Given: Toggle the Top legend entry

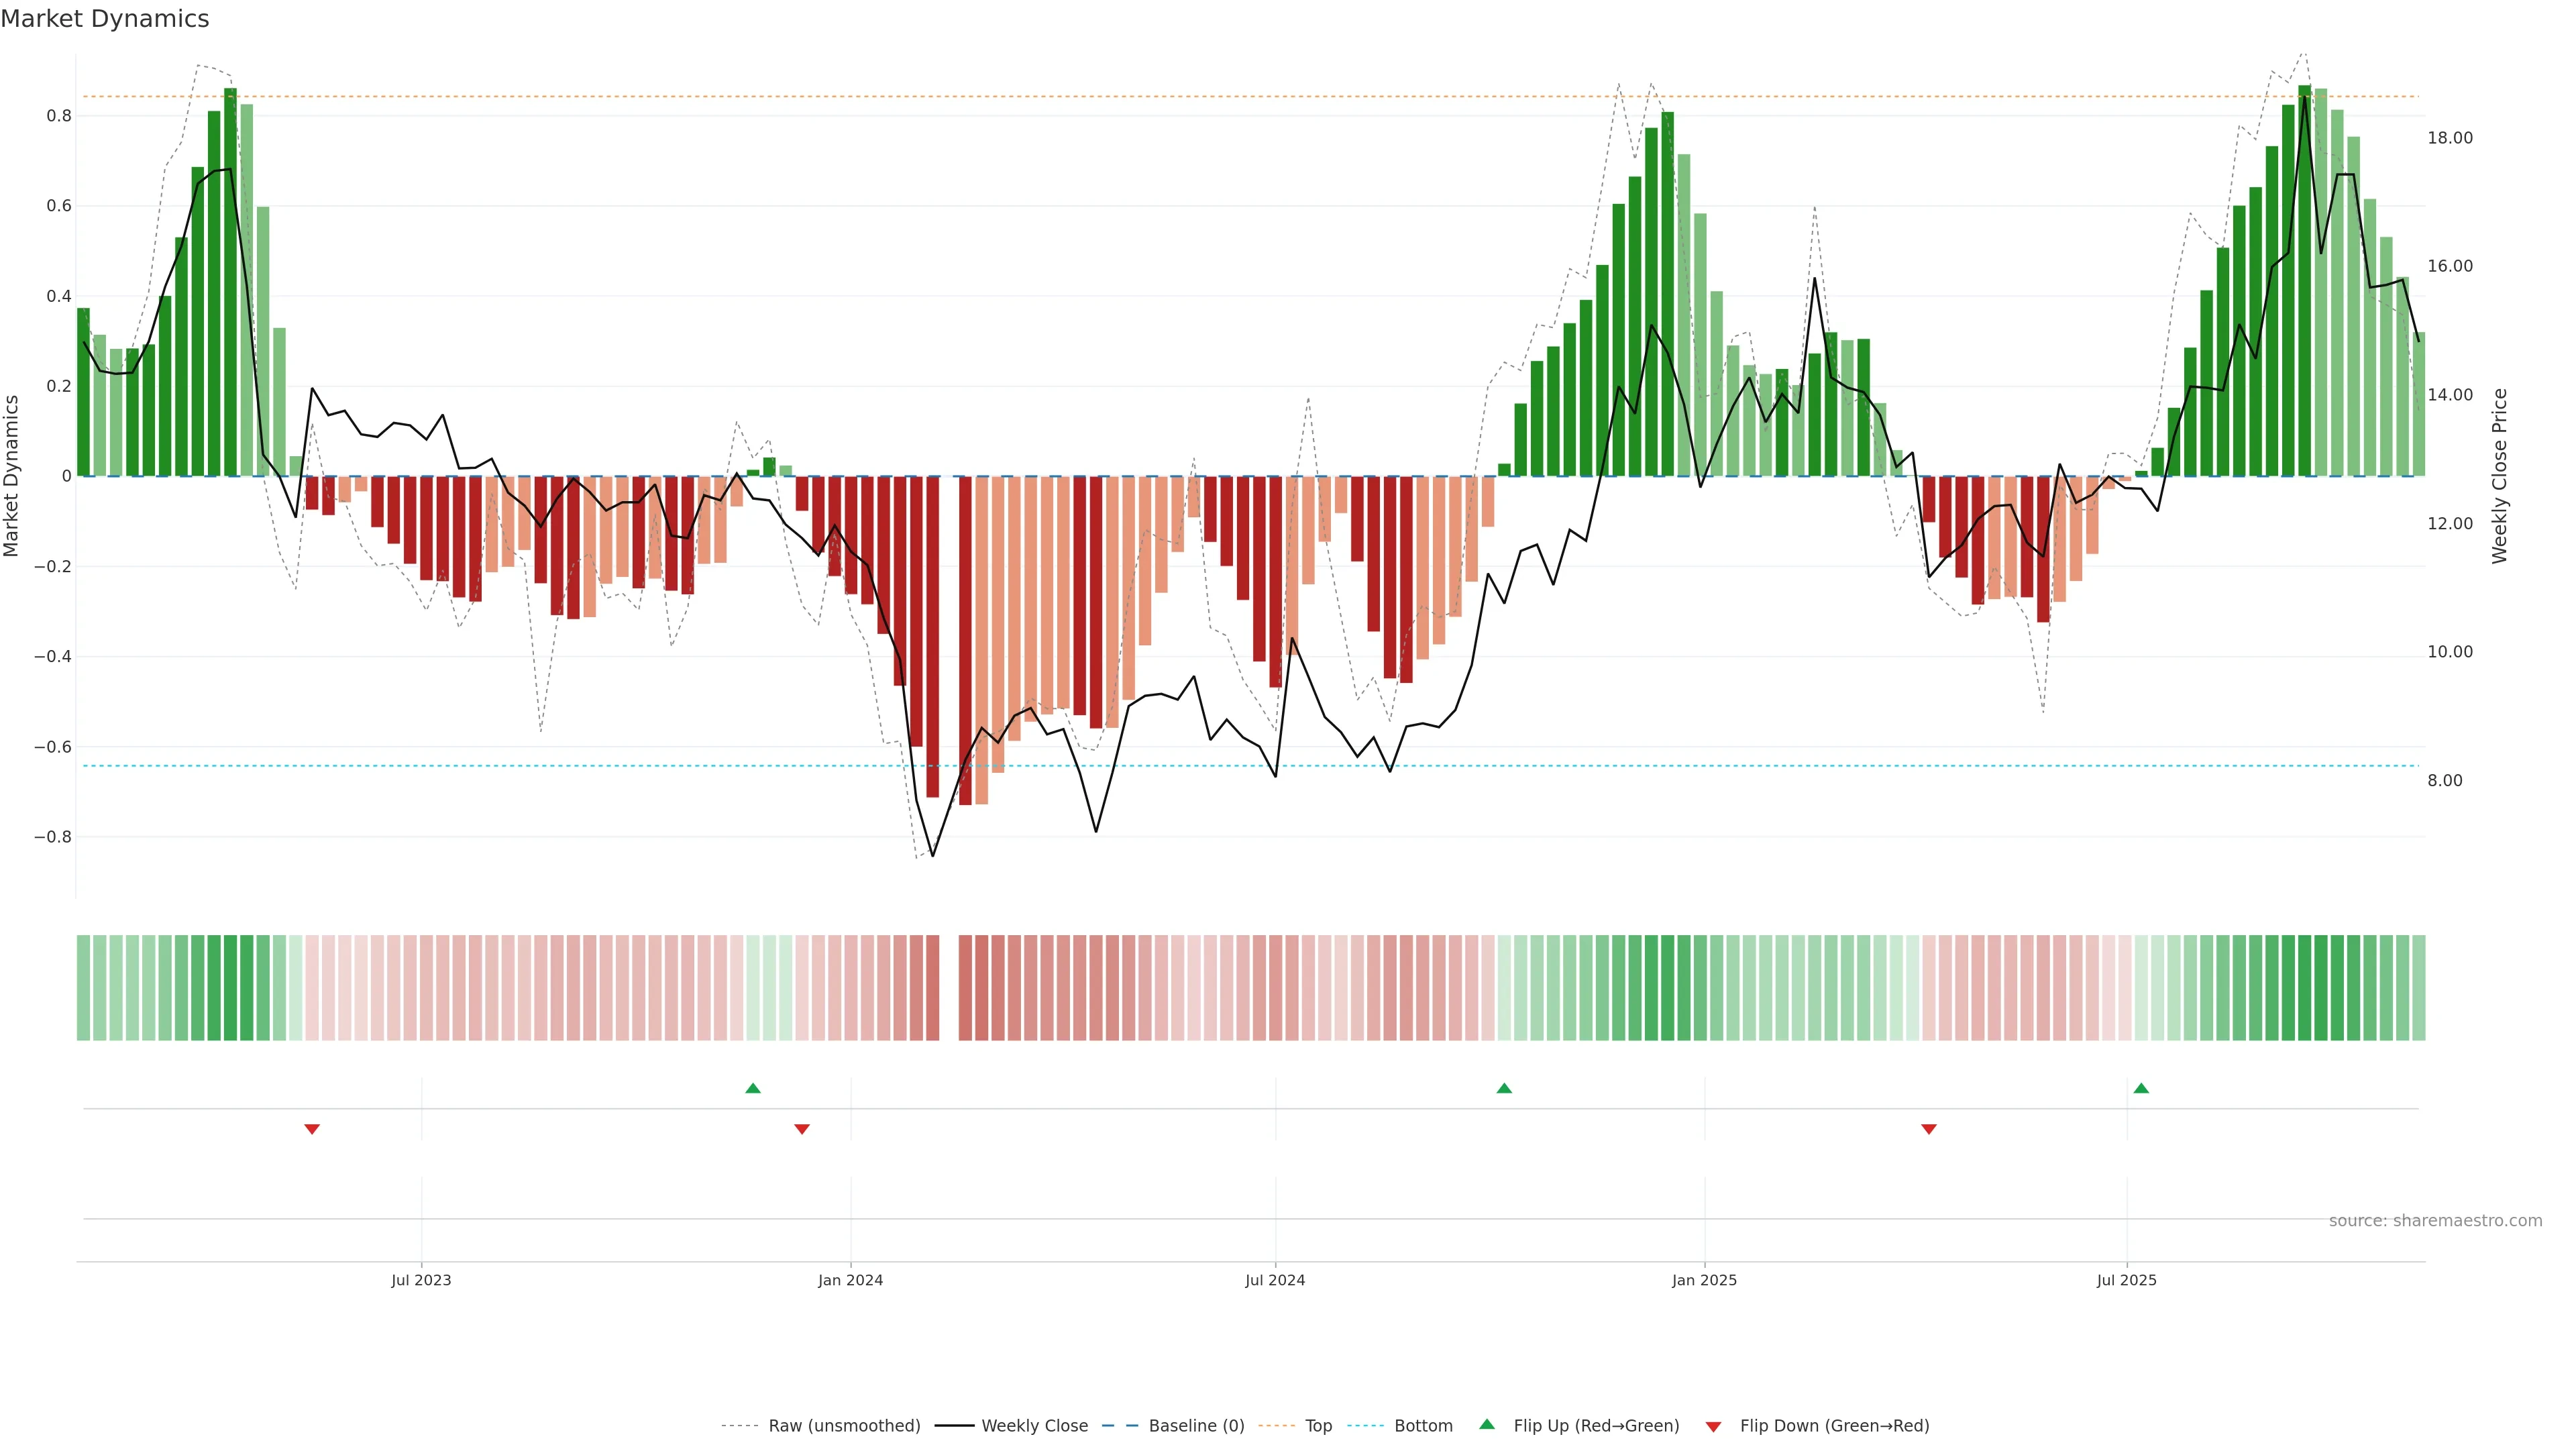Looking at the screenshot, I should coord(1318,1426).
